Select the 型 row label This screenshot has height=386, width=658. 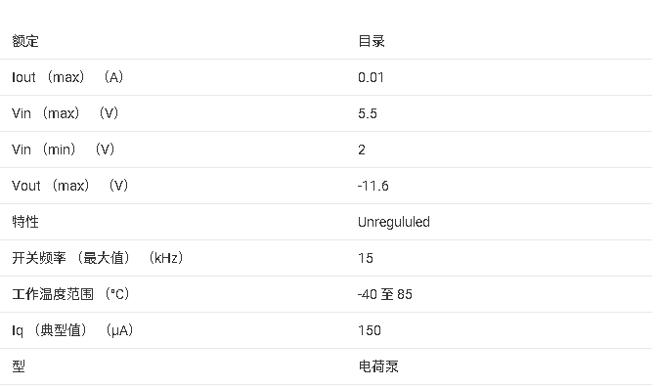coord(19,366)
